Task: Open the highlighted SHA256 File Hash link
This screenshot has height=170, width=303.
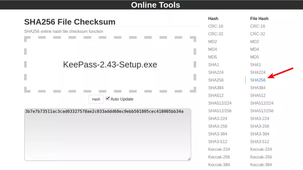Action: 258,80
